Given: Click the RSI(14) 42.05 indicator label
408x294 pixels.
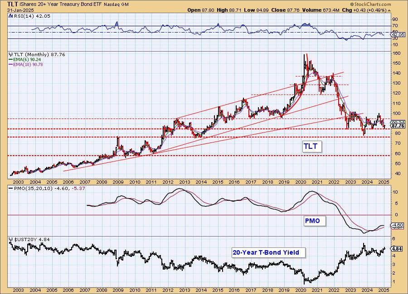Looking at the screenshot, I should [32, 16].
